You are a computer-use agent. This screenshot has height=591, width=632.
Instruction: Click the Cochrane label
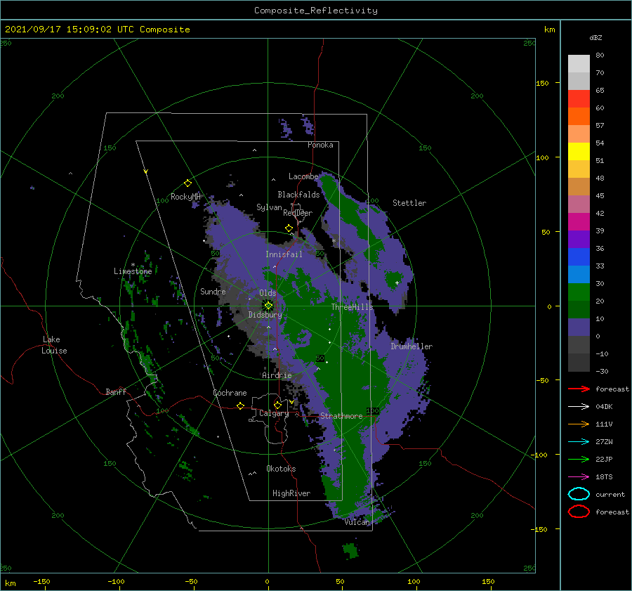[x=230, y=393]
